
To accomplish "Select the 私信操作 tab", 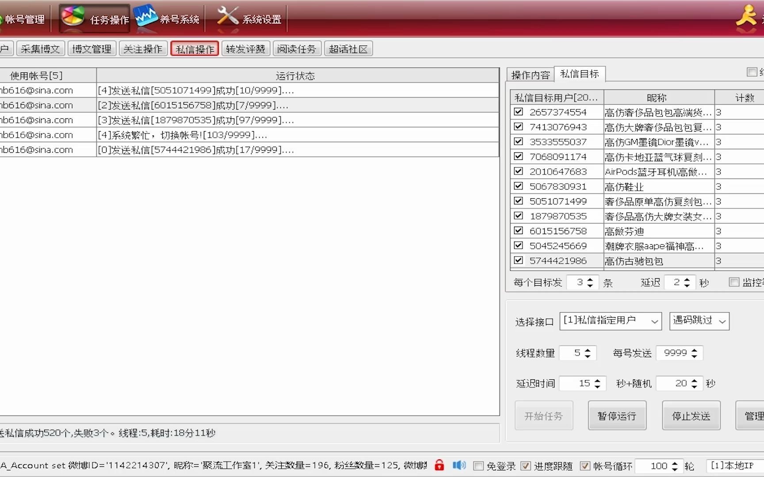I will (195, 49).
